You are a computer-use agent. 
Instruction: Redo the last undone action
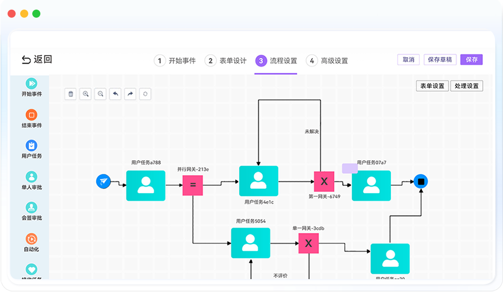131,93
